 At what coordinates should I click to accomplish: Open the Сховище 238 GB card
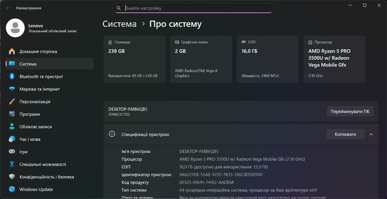(x=134, y=59)
